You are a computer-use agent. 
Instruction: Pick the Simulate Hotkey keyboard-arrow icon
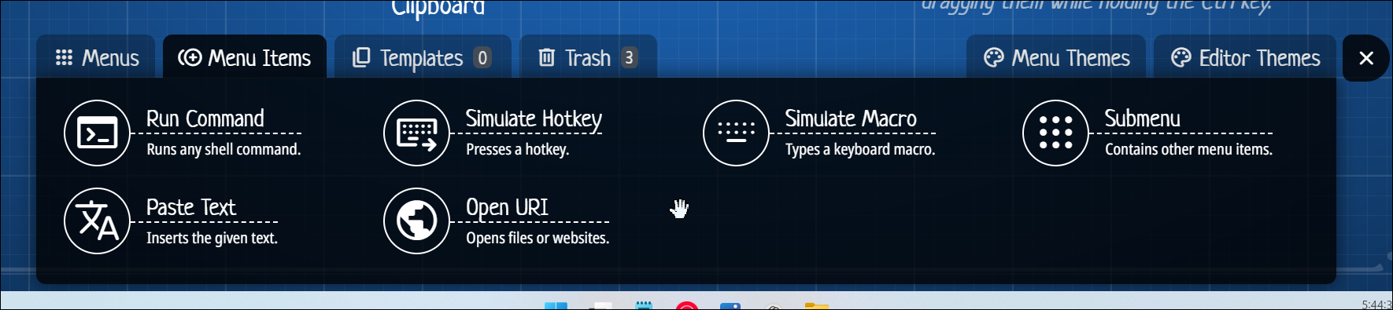coord(416,133)
